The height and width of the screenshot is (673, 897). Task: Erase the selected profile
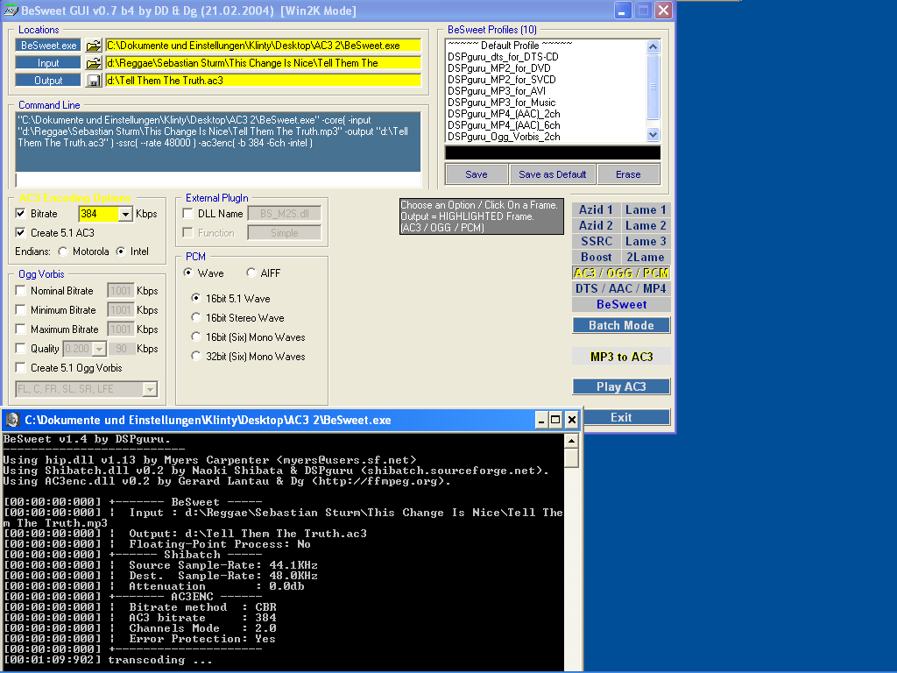pos(628,174)
